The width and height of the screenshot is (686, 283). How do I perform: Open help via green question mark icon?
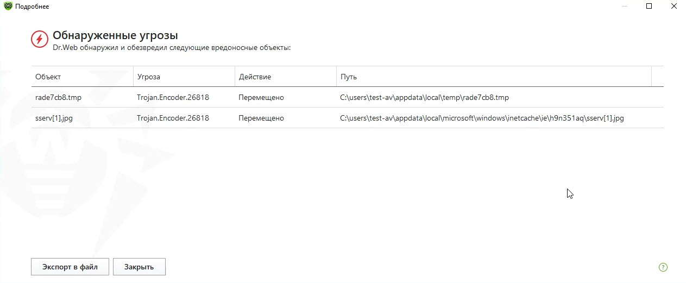663,267
